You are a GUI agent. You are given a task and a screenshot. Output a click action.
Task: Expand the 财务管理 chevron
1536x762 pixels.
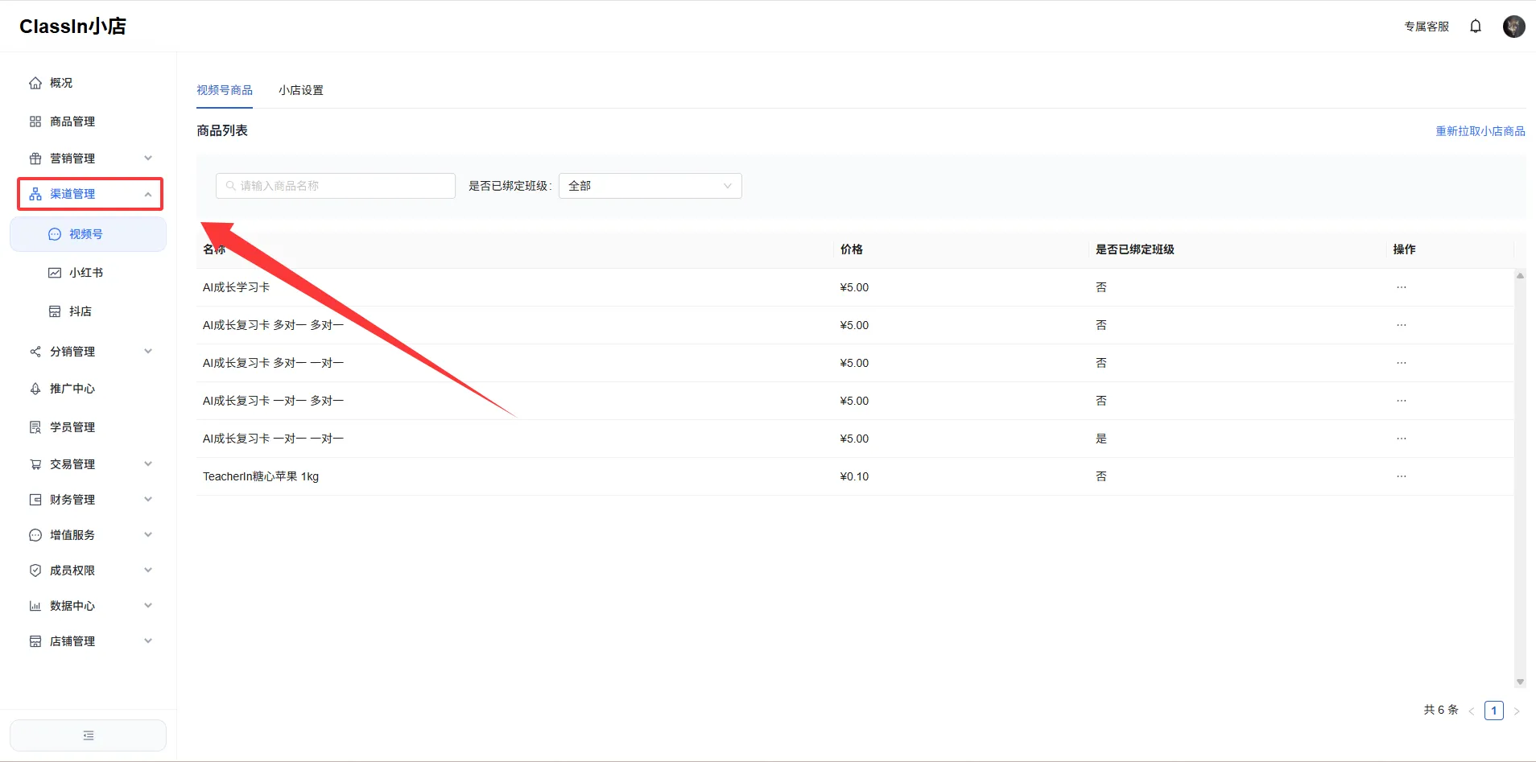click(148, 500)
